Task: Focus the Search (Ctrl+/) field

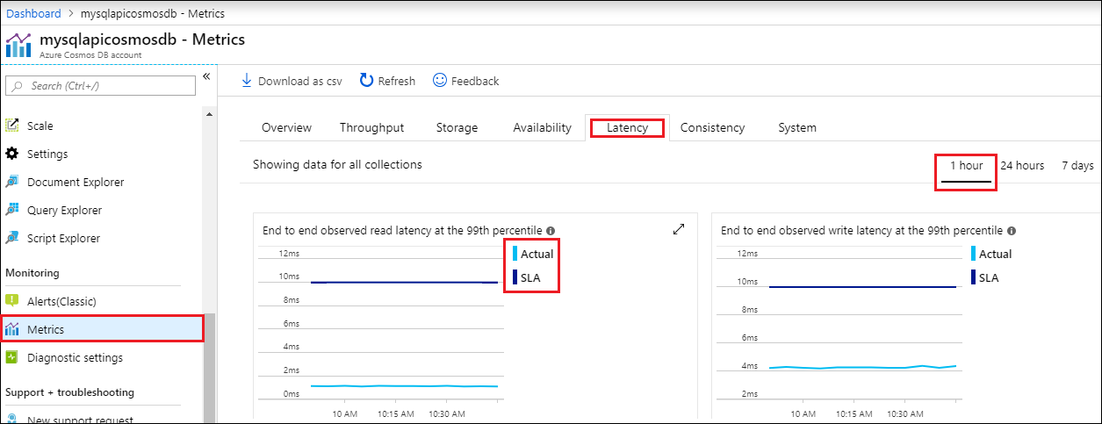Action: (x=101, y=85)
